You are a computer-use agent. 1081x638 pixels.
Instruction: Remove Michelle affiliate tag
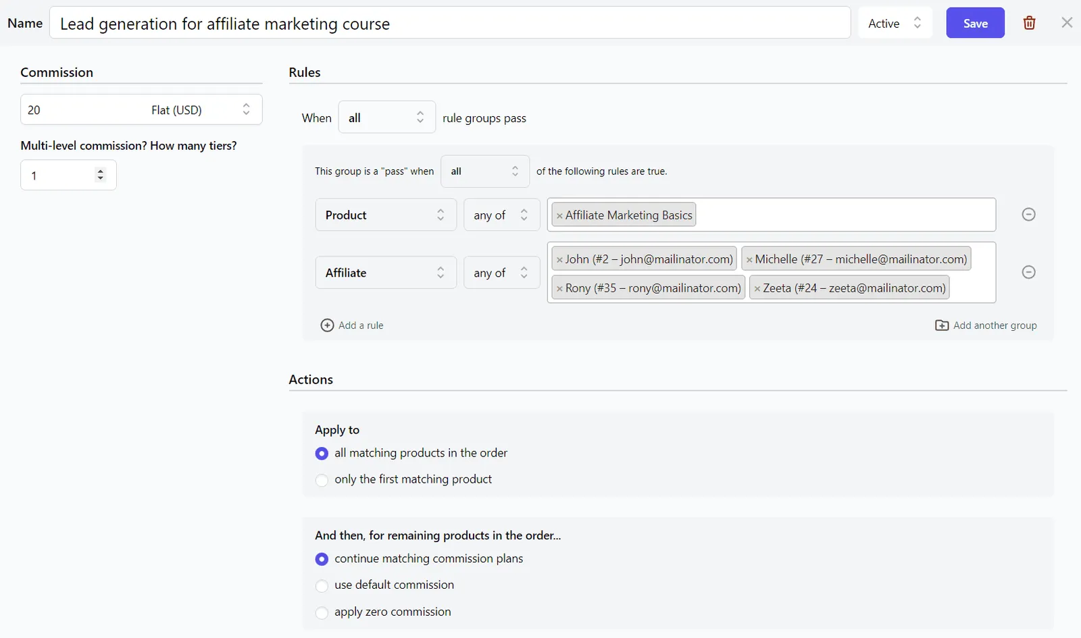point(749,260)
